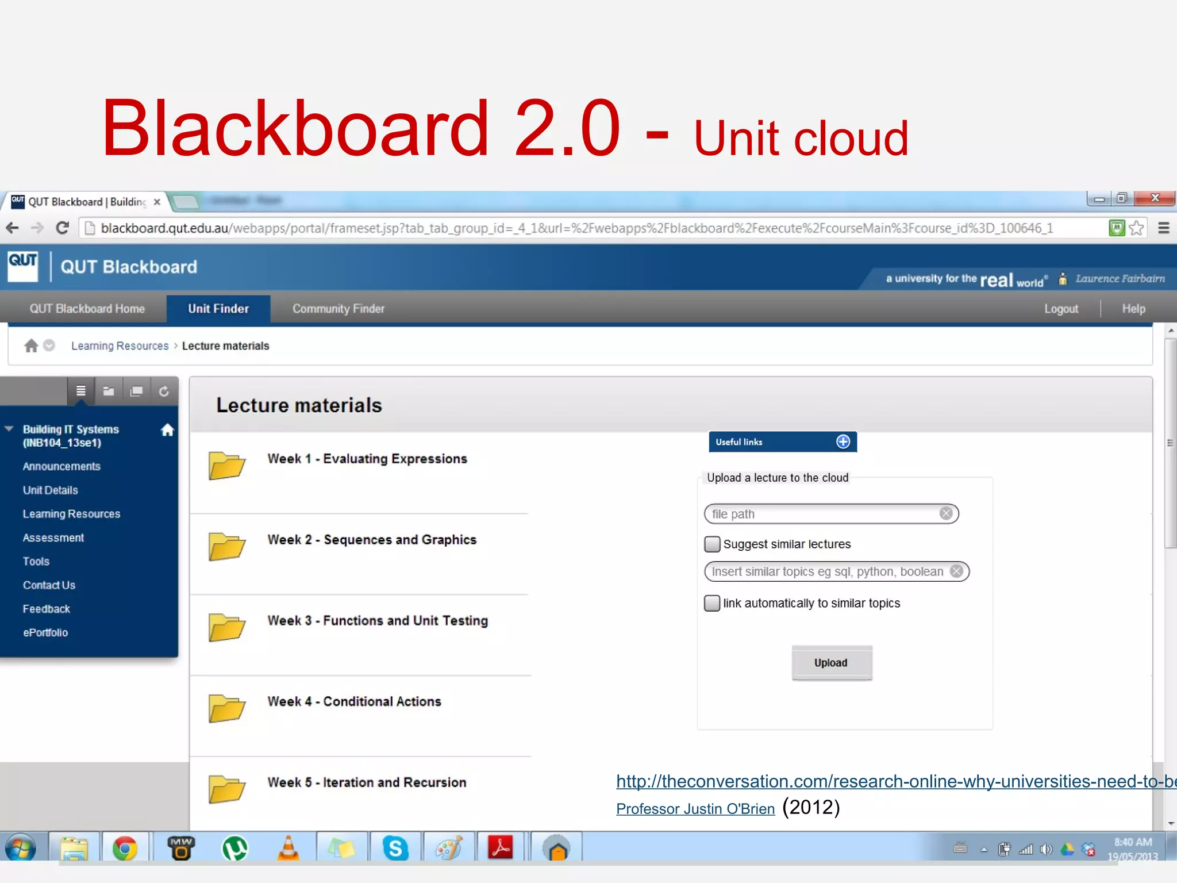Open Week 2 - Sequences and Graphics
This screenshot has height=883, width=1177.
372,540
